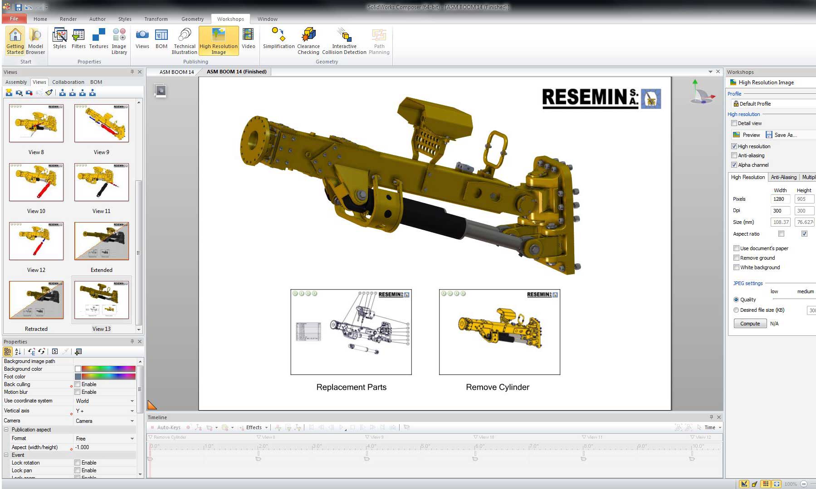Open the Styles workshop
Image resolution: width=816 pixels, height=489 pixels.
click(x=59, y=39)
